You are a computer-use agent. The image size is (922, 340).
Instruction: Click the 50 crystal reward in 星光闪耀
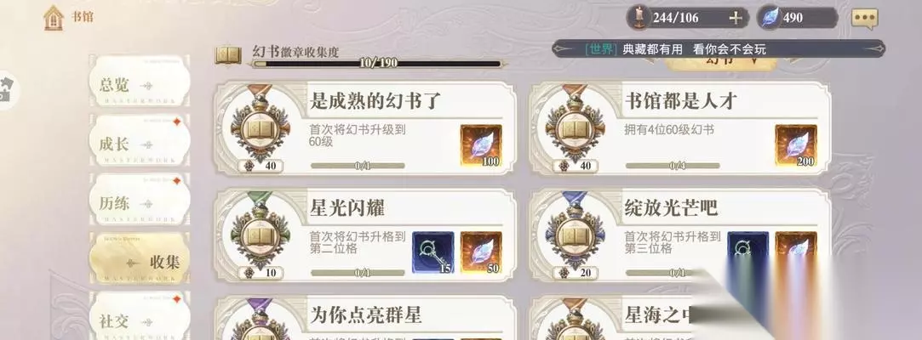click(x=481, y=252)
